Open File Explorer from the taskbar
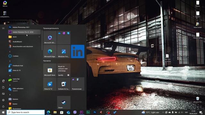205x115 pixels. (x=55, y=112)
